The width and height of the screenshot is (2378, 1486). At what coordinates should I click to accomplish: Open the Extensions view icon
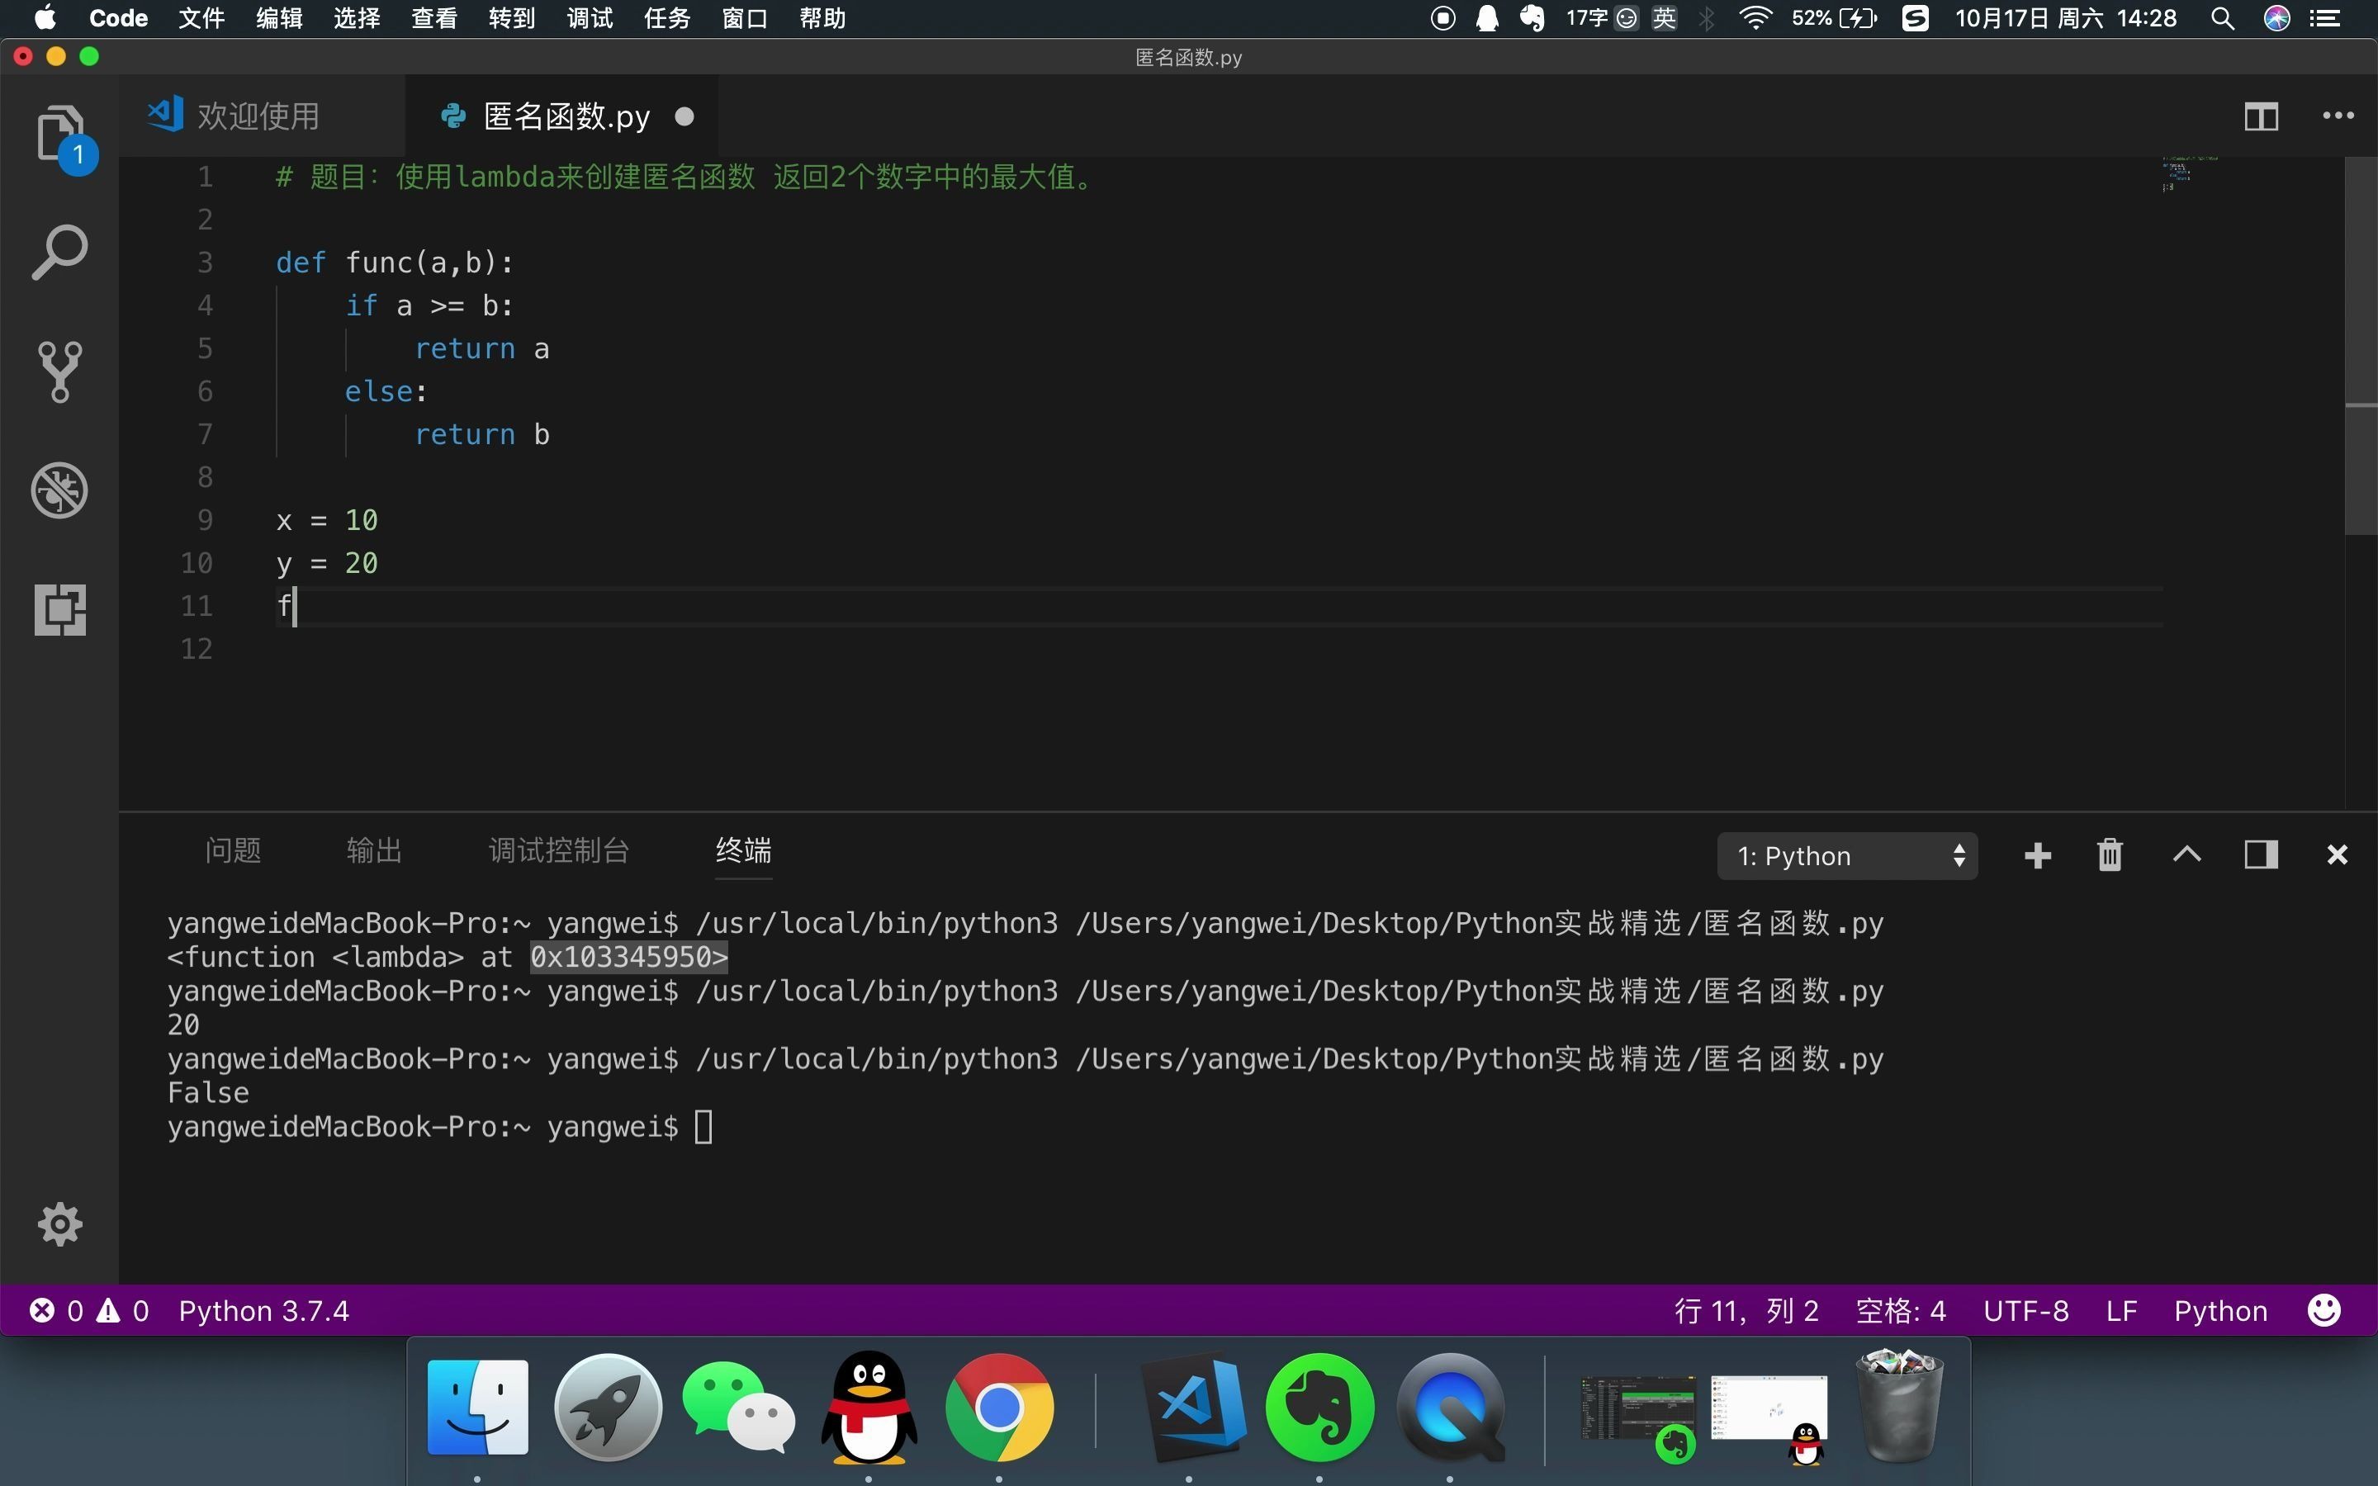[59, 609]
